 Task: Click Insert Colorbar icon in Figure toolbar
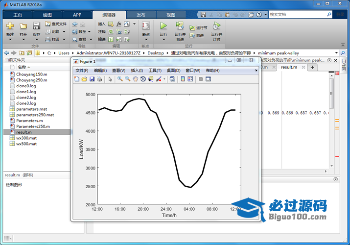tap(183, 79)
